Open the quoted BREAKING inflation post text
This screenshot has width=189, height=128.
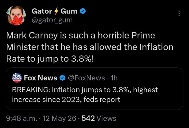pos(85,95)
